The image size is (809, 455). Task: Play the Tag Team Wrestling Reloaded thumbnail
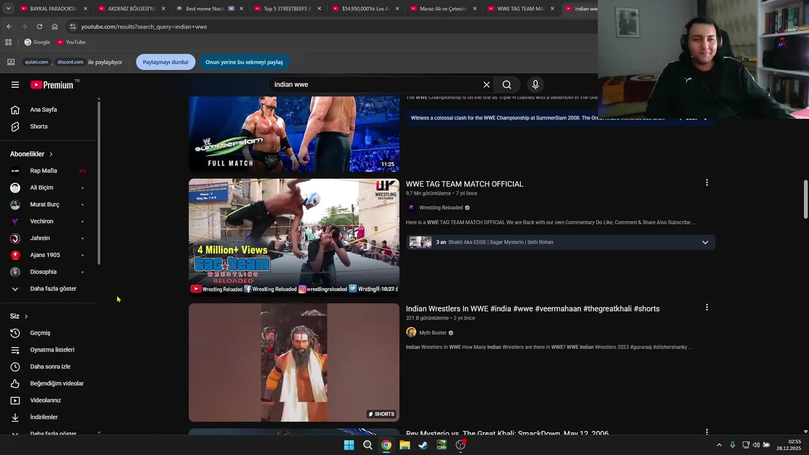point(294,237)
